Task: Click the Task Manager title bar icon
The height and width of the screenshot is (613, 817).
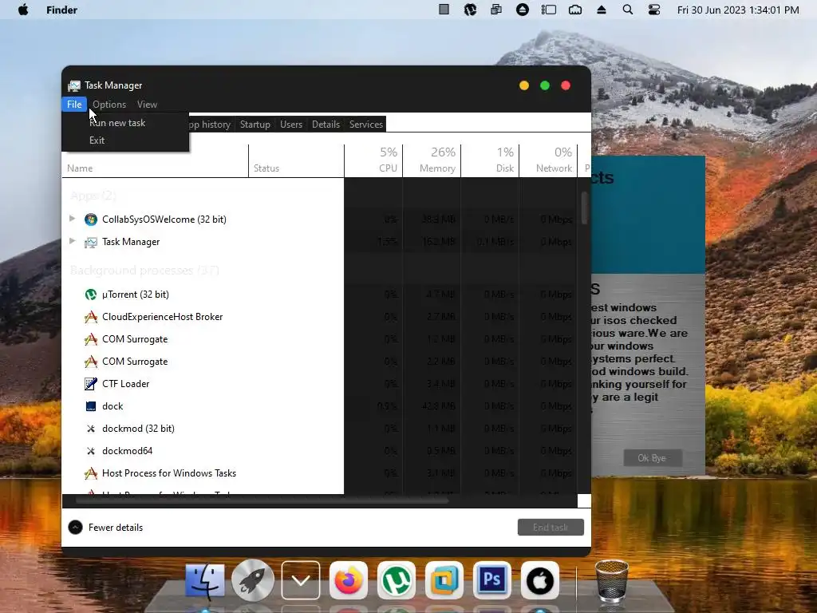Action: tap(74, 85)
